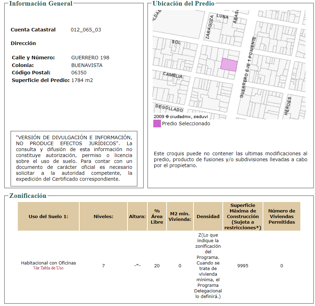315x306 pixels.
Task: Open the Ver Tabla de Uso link
Action: pyautogui.click(x=49, y=268)
